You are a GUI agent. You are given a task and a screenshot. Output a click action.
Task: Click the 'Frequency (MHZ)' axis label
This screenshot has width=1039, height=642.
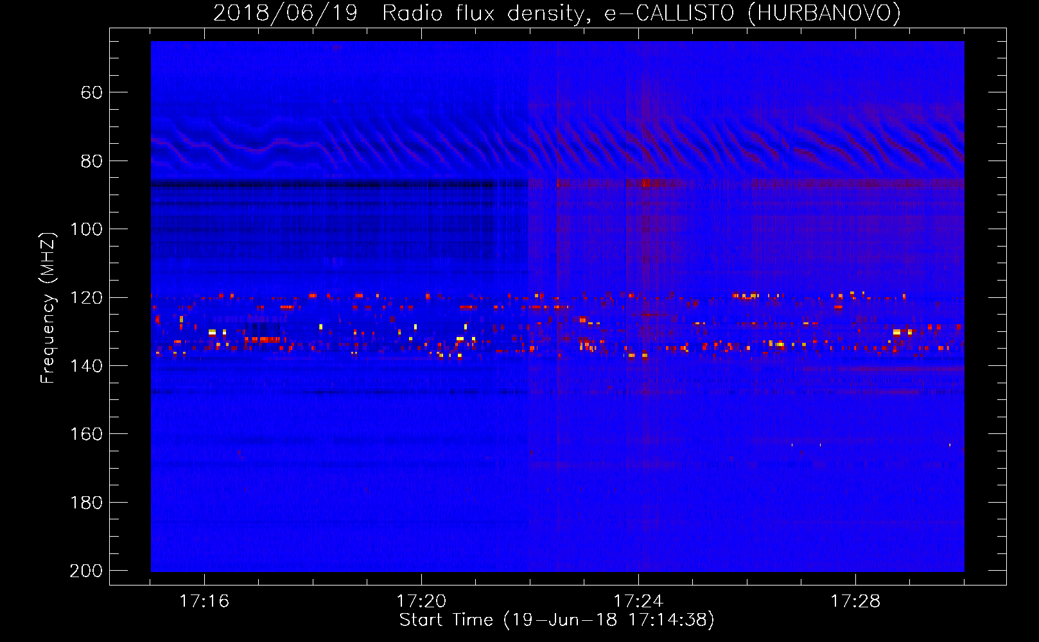pos(48,308)
